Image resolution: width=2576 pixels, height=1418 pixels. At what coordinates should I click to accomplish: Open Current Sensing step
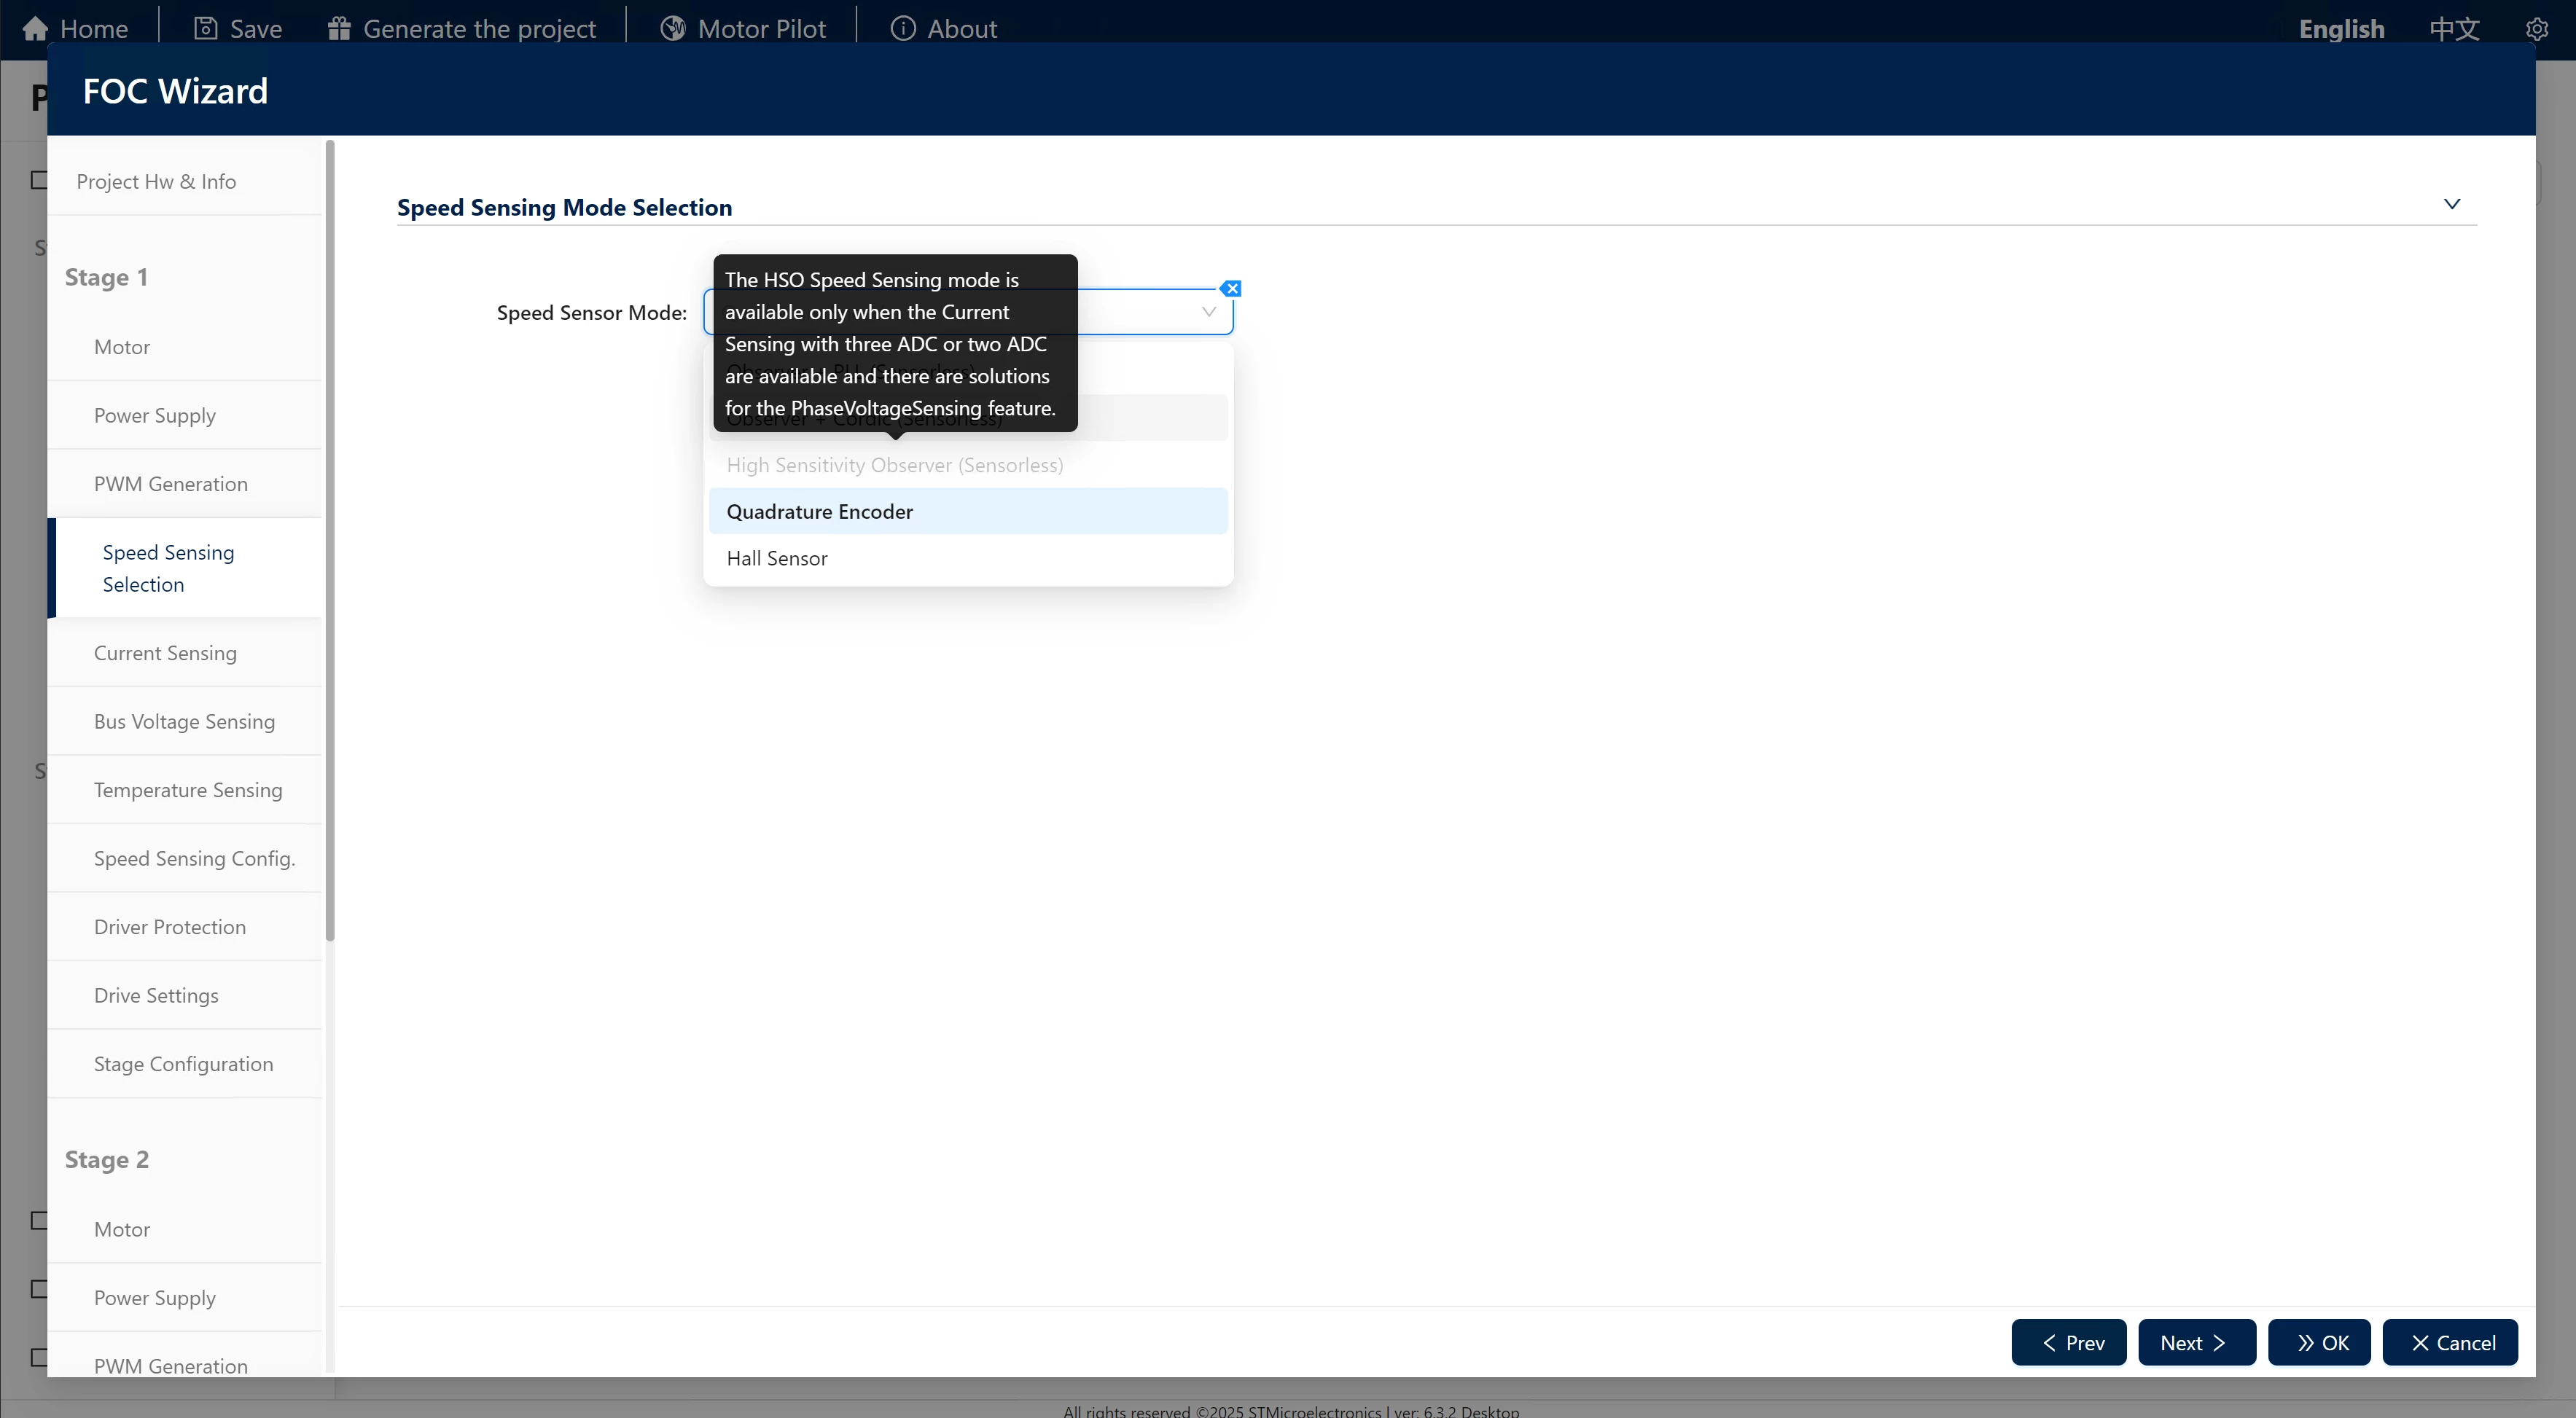tap(185, 653)
